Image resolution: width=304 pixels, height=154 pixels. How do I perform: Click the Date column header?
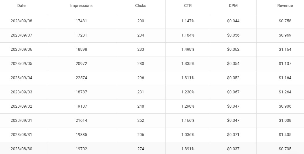[21, 6]
